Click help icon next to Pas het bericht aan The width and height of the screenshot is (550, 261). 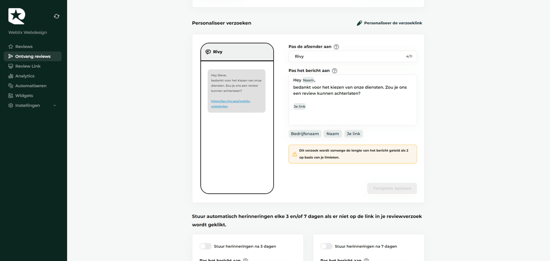coord(334,71)
